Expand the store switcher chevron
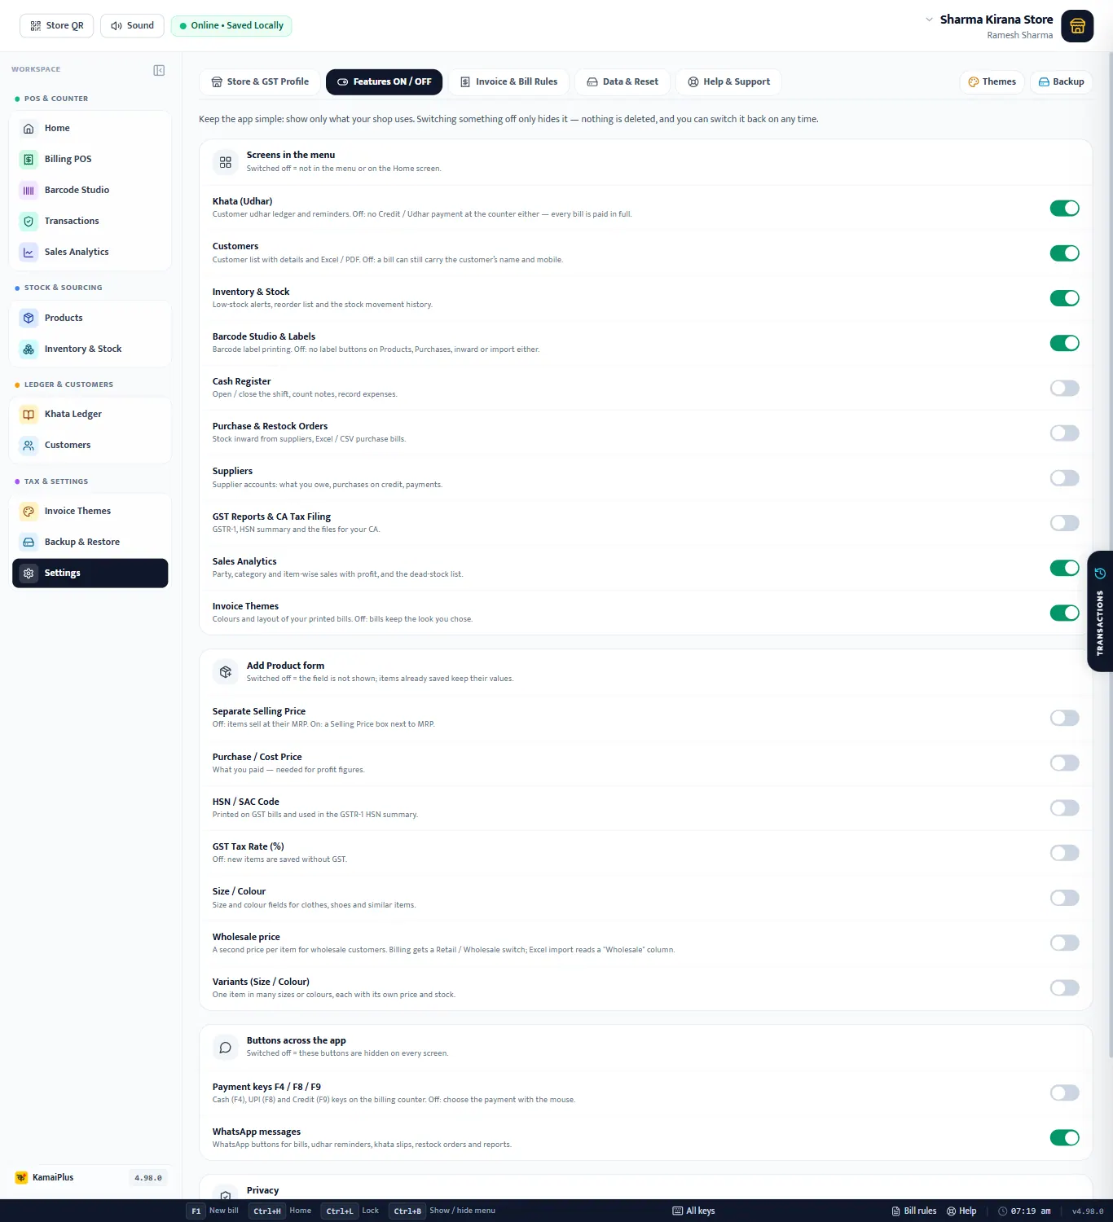The height and width of the screenshot is (1222, 1113). pyautogui.click(x=929, y=20)
